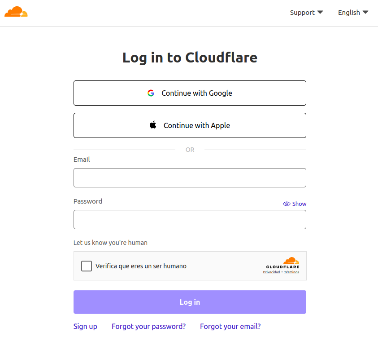Click the arrow next to English
Image resolution: width=378 pixels, height=351 pixels.
[365, 12]
